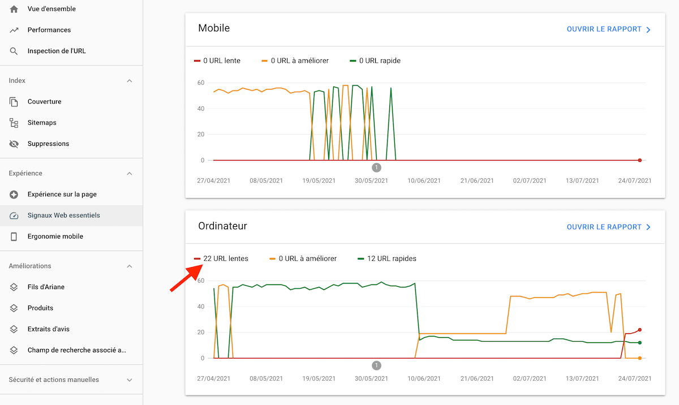The height and width of the screenshot is (405, 679).
Task: Click the Fils d'Ariane layers icon
Action: [14, 287]
